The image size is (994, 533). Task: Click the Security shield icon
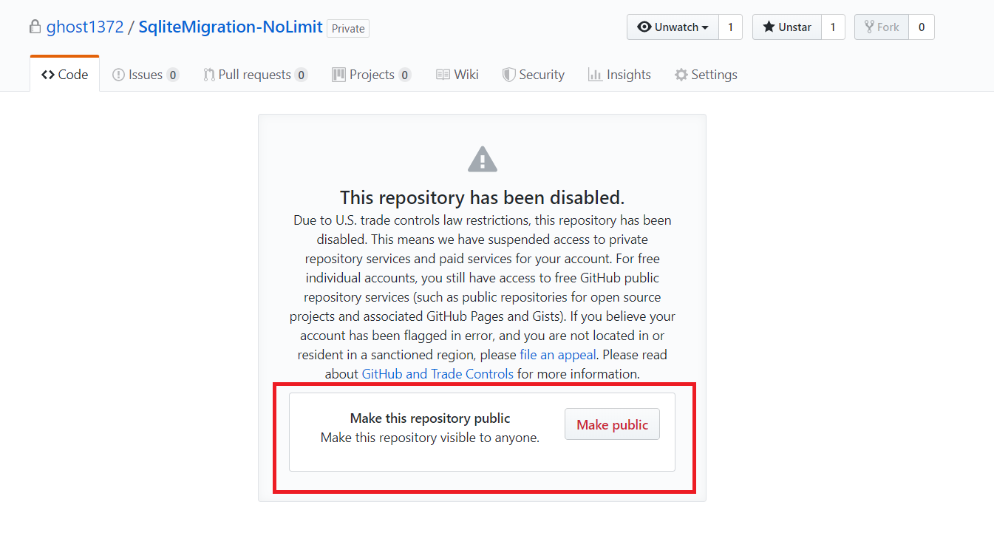coord(508,75)
